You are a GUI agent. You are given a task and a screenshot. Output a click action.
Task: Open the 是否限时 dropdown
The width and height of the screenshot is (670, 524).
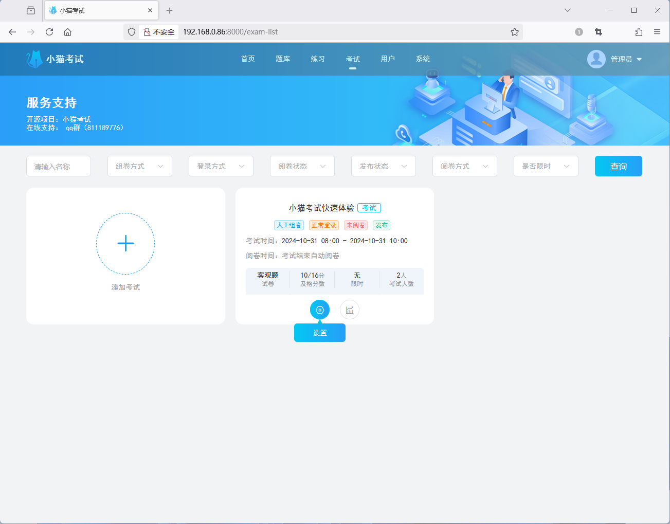click(x=546, y=166)
